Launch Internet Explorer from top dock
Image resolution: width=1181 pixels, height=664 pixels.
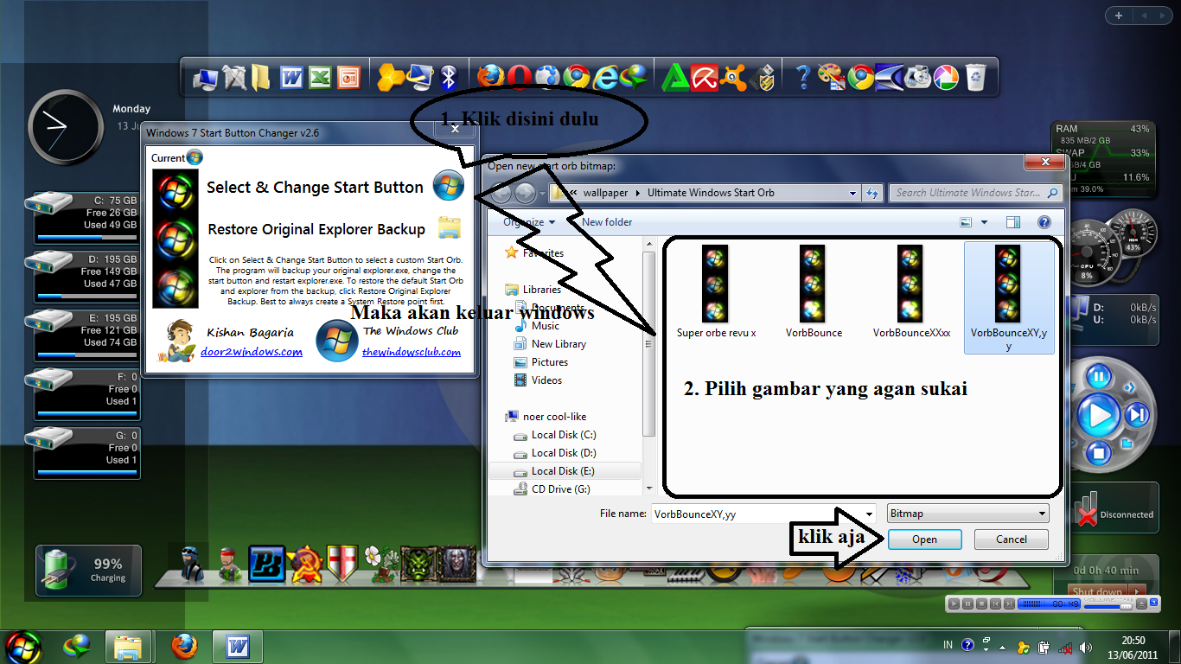[x=604, y=78]
